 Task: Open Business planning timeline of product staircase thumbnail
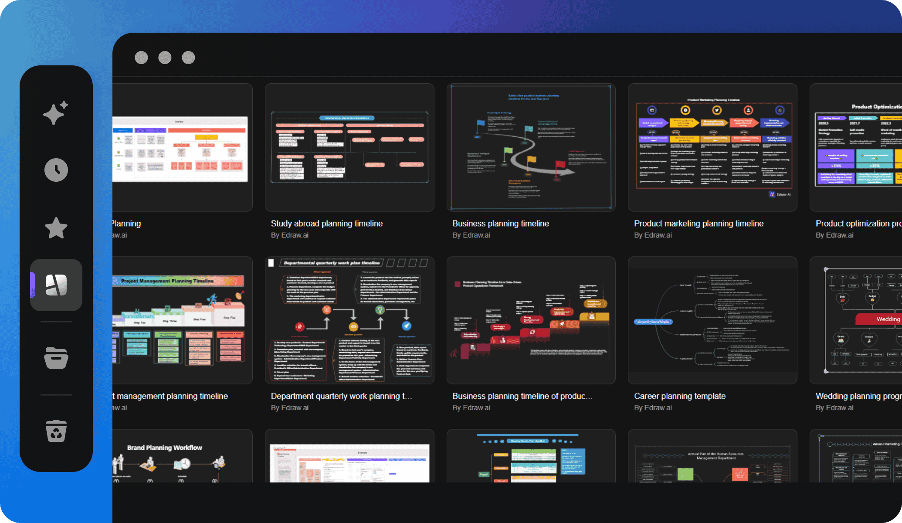531,320
